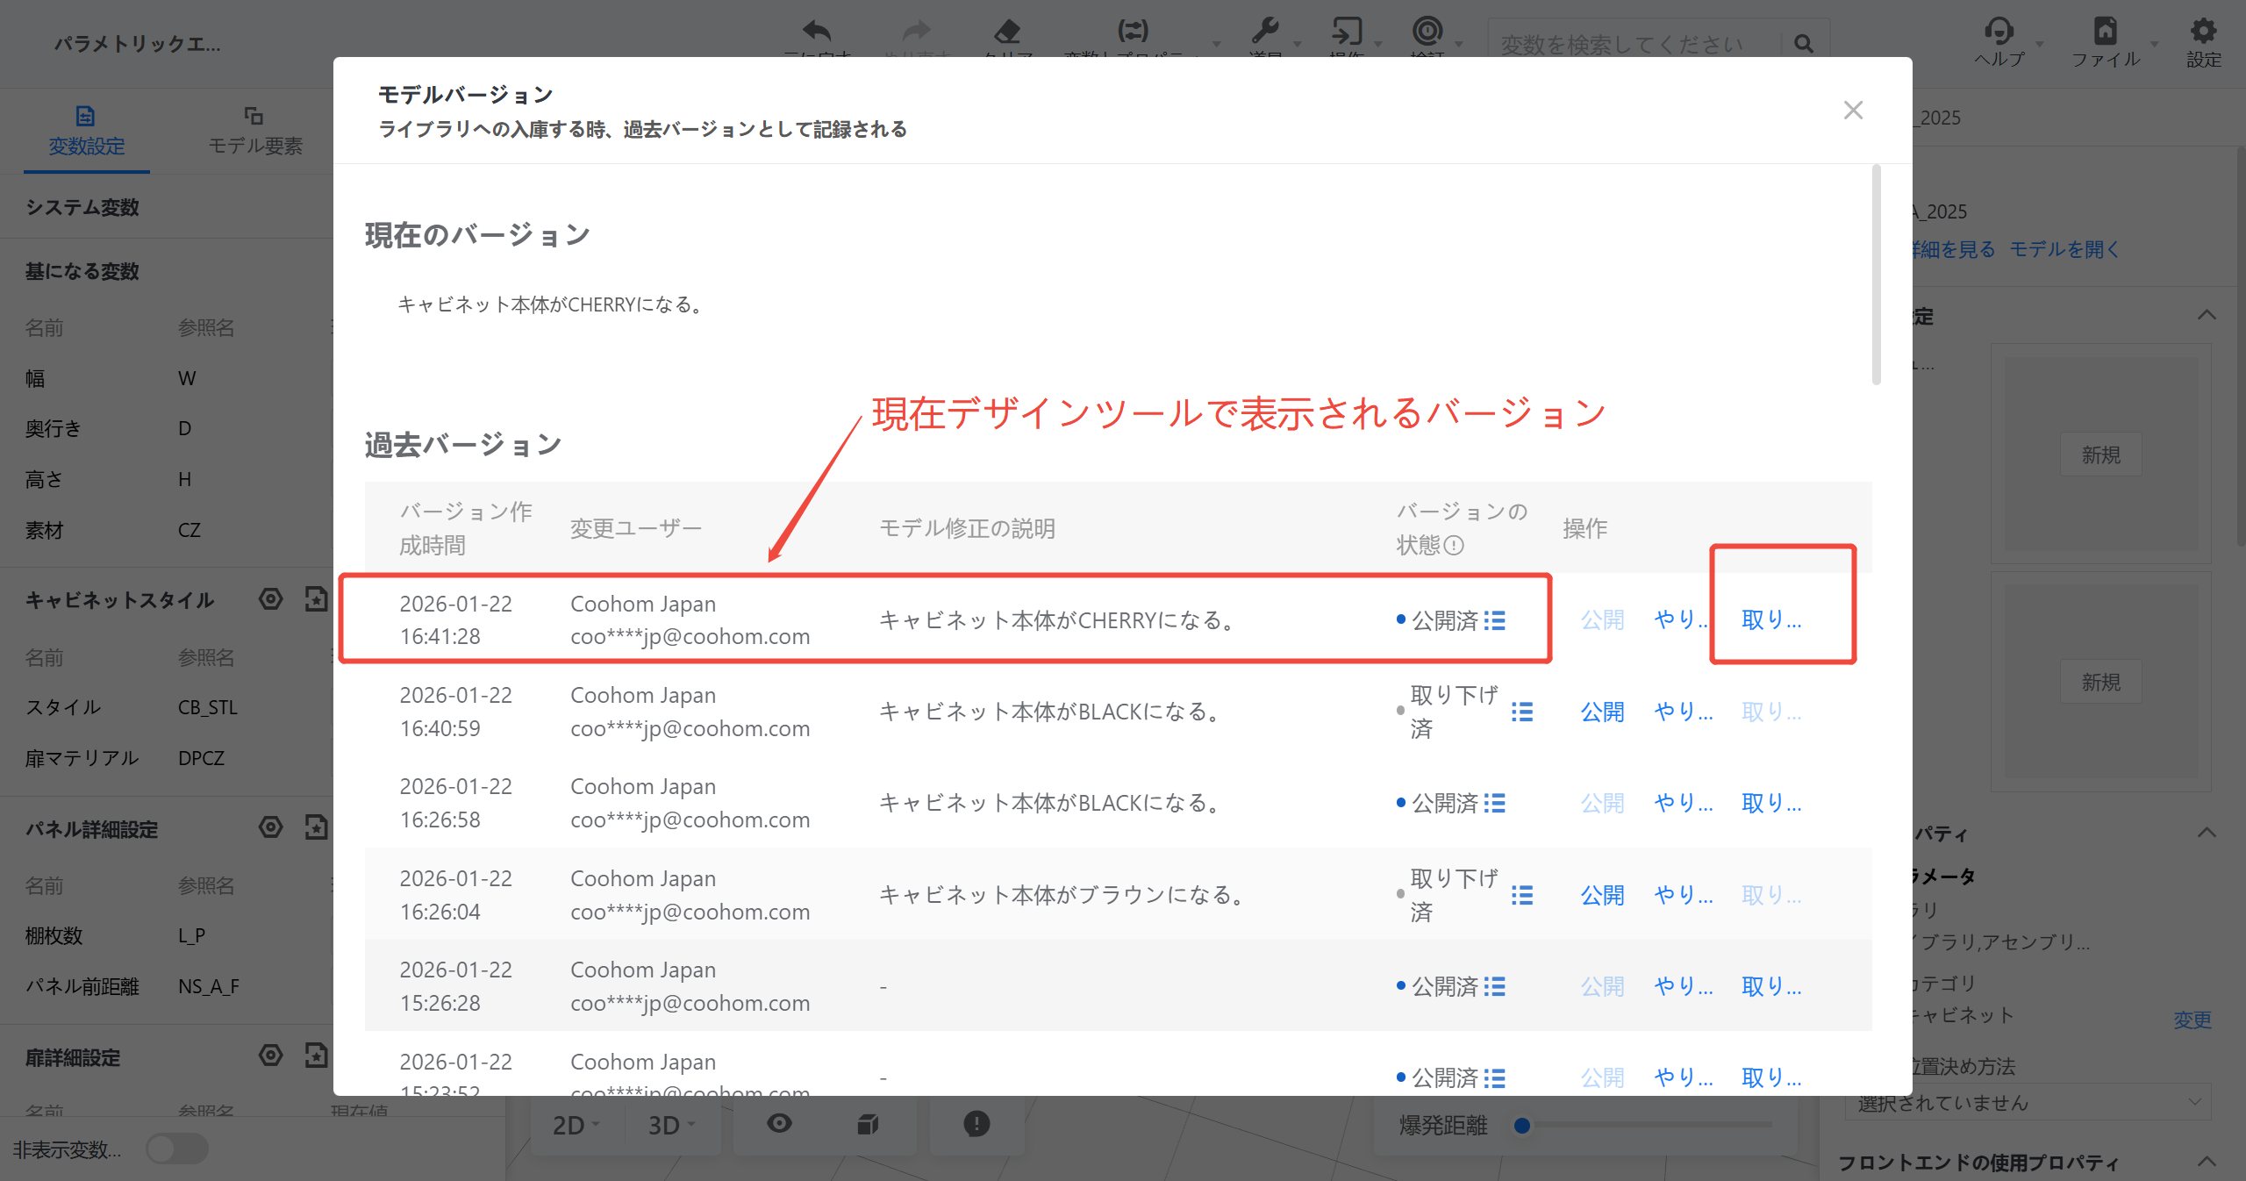Open list icon for the 16:26:04 version

1522,896
